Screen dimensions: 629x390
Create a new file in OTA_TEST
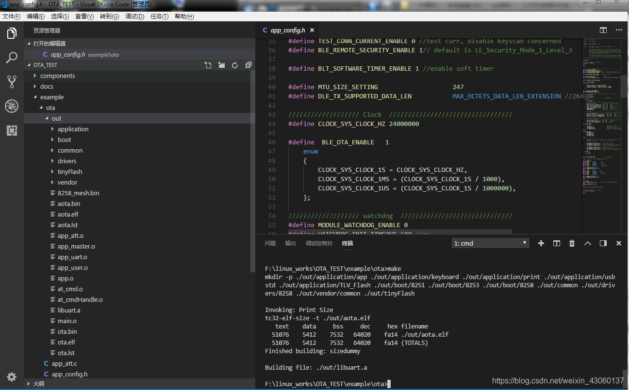click(208, 65)
